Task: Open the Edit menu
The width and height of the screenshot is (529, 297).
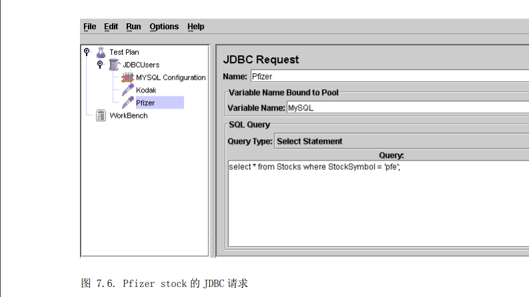Action: point(111,27)
